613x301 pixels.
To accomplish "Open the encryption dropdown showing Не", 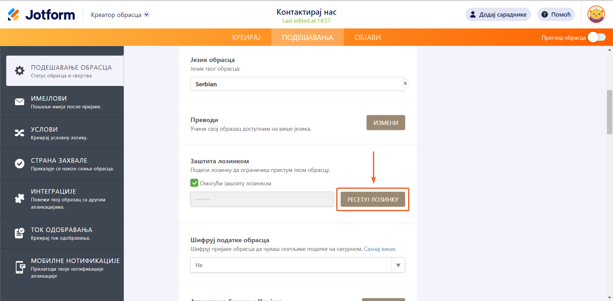I will pyautogui.click(x=297, y=265).
